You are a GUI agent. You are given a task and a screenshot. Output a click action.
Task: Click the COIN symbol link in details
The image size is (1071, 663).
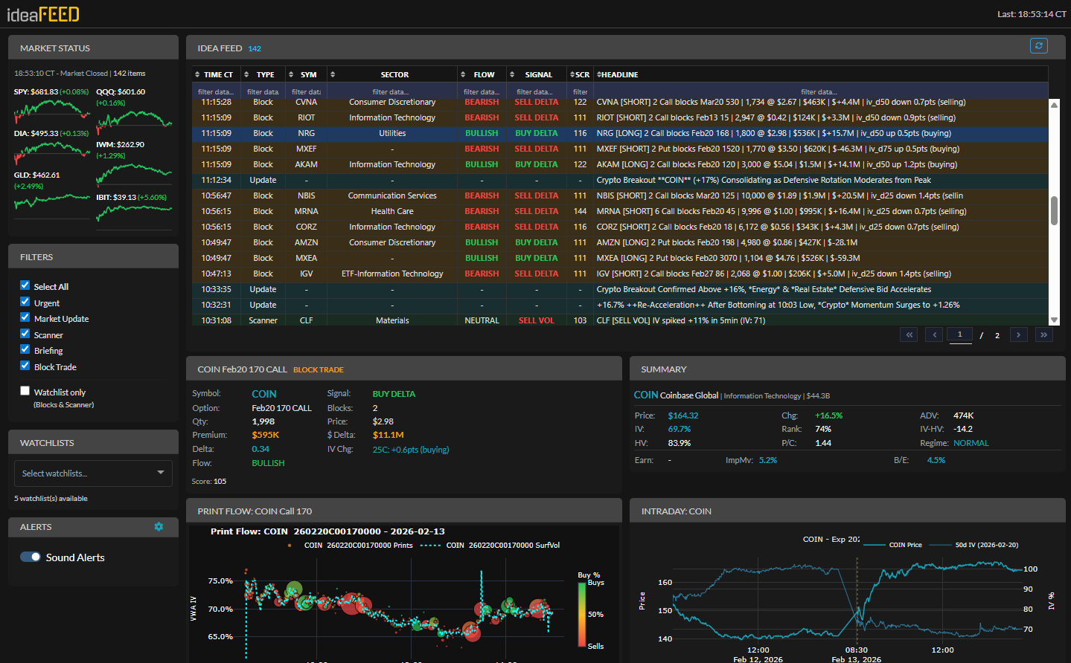[x=263, y=394]
